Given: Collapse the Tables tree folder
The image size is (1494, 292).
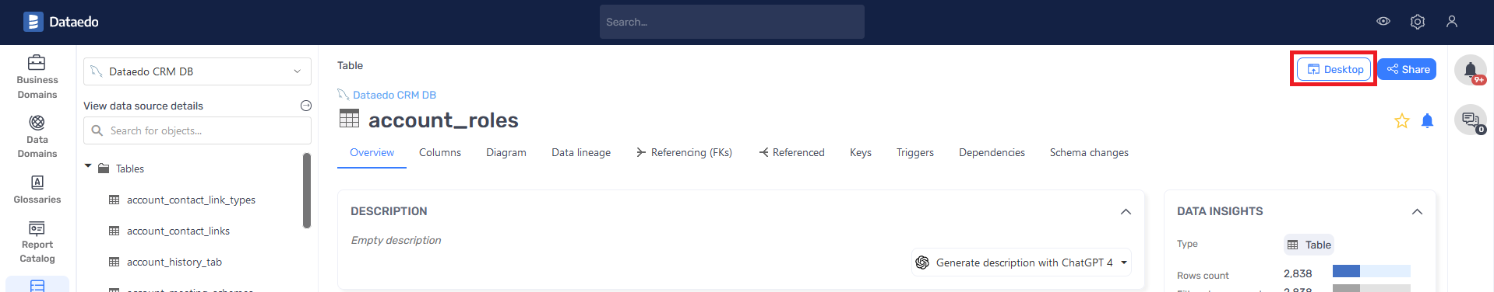Looking at the screenshot, I should (x=88, y=167).
